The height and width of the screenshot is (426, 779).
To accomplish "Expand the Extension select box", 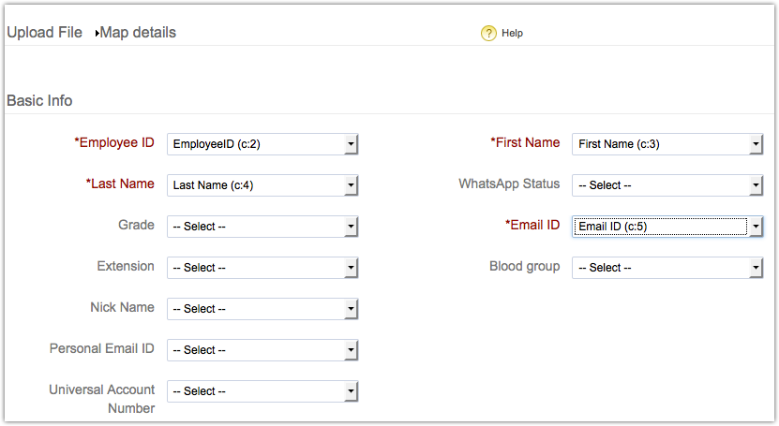I will coord(262,268).
